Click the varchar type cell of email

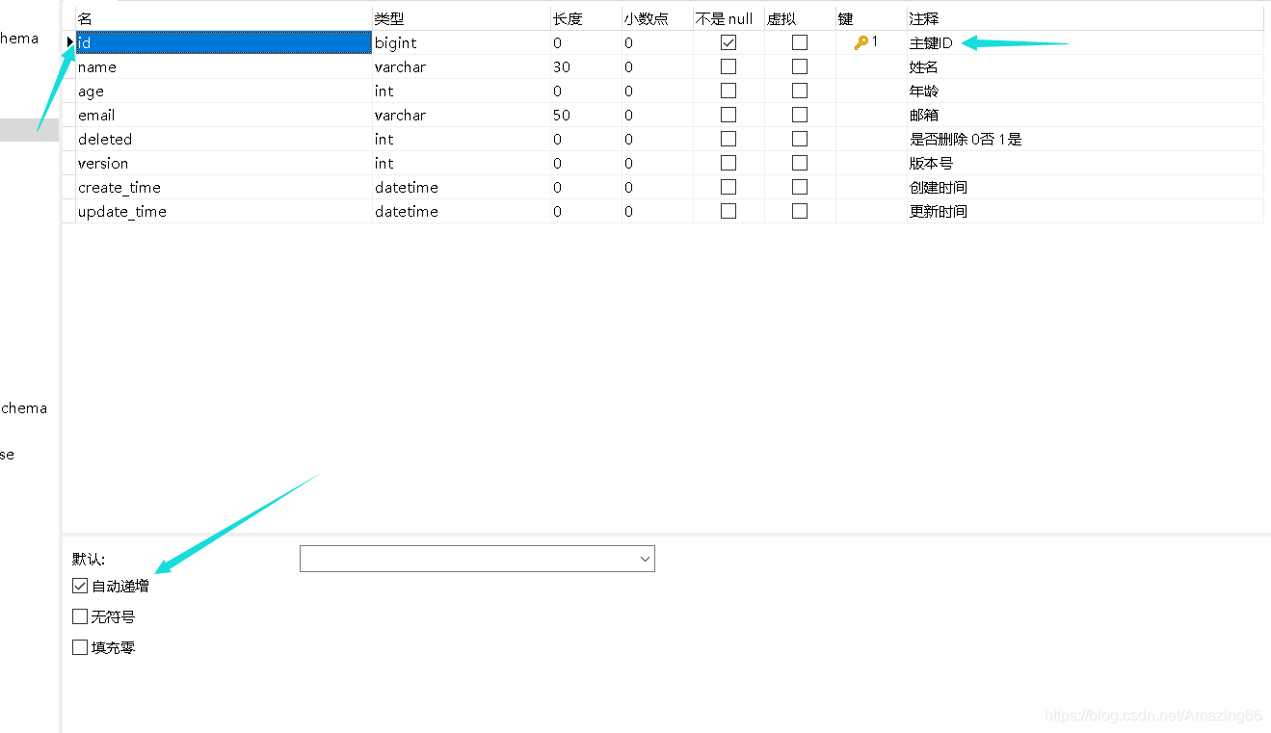(x=462, y=115)
